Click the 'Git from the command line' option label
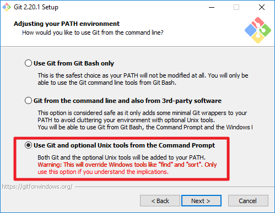 point(127,101)
